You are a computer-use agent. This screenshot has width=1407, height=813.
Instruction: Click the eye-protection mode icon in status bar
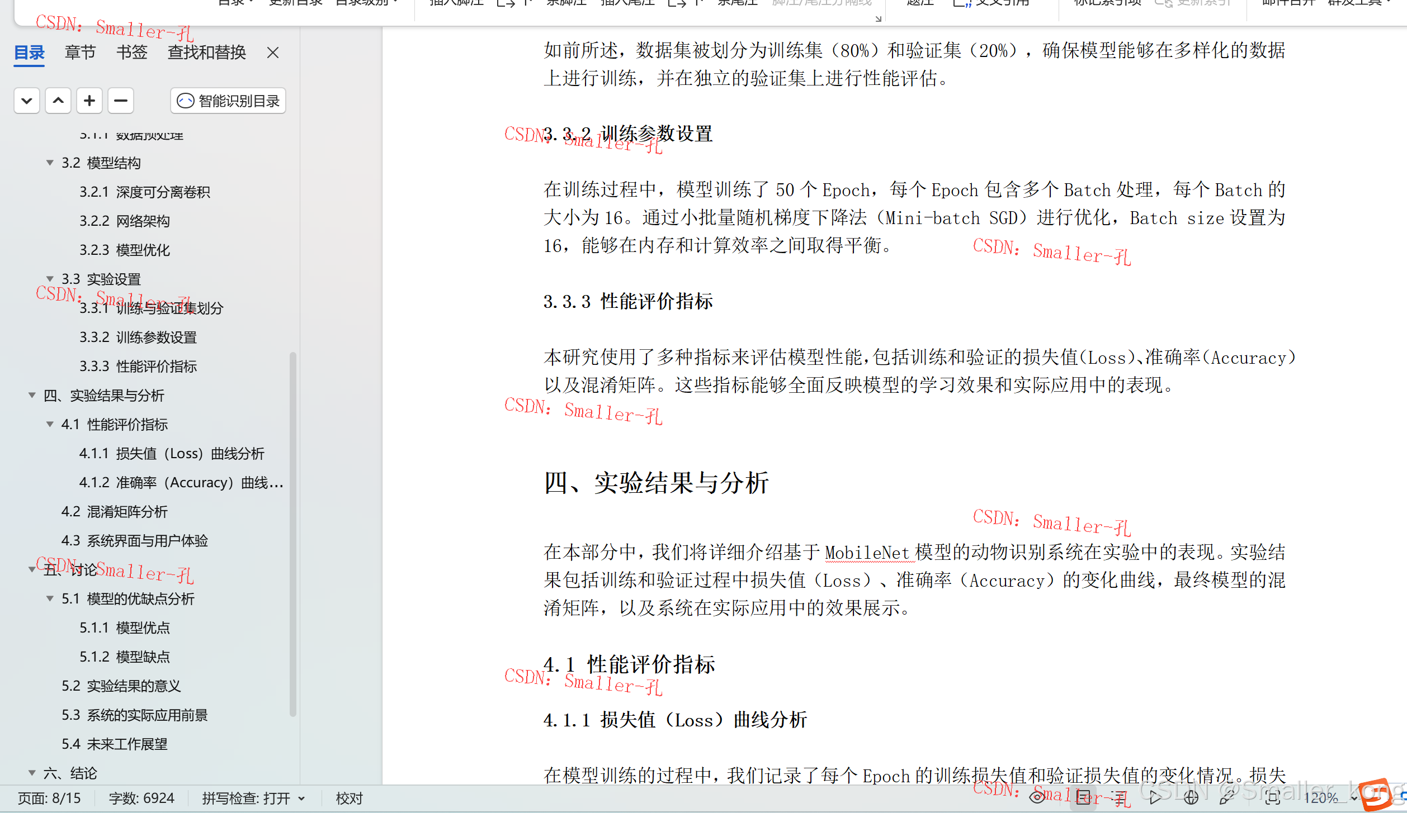coord(1037,797)
